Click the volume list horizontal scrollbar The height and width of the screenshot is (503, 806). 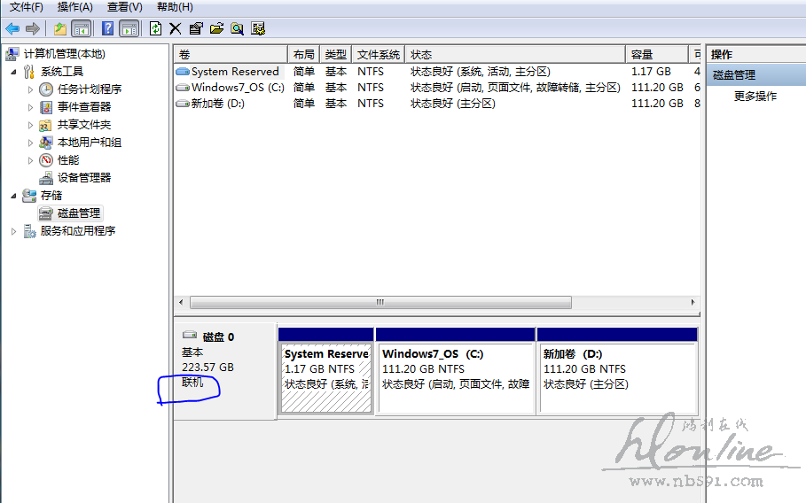380,302
